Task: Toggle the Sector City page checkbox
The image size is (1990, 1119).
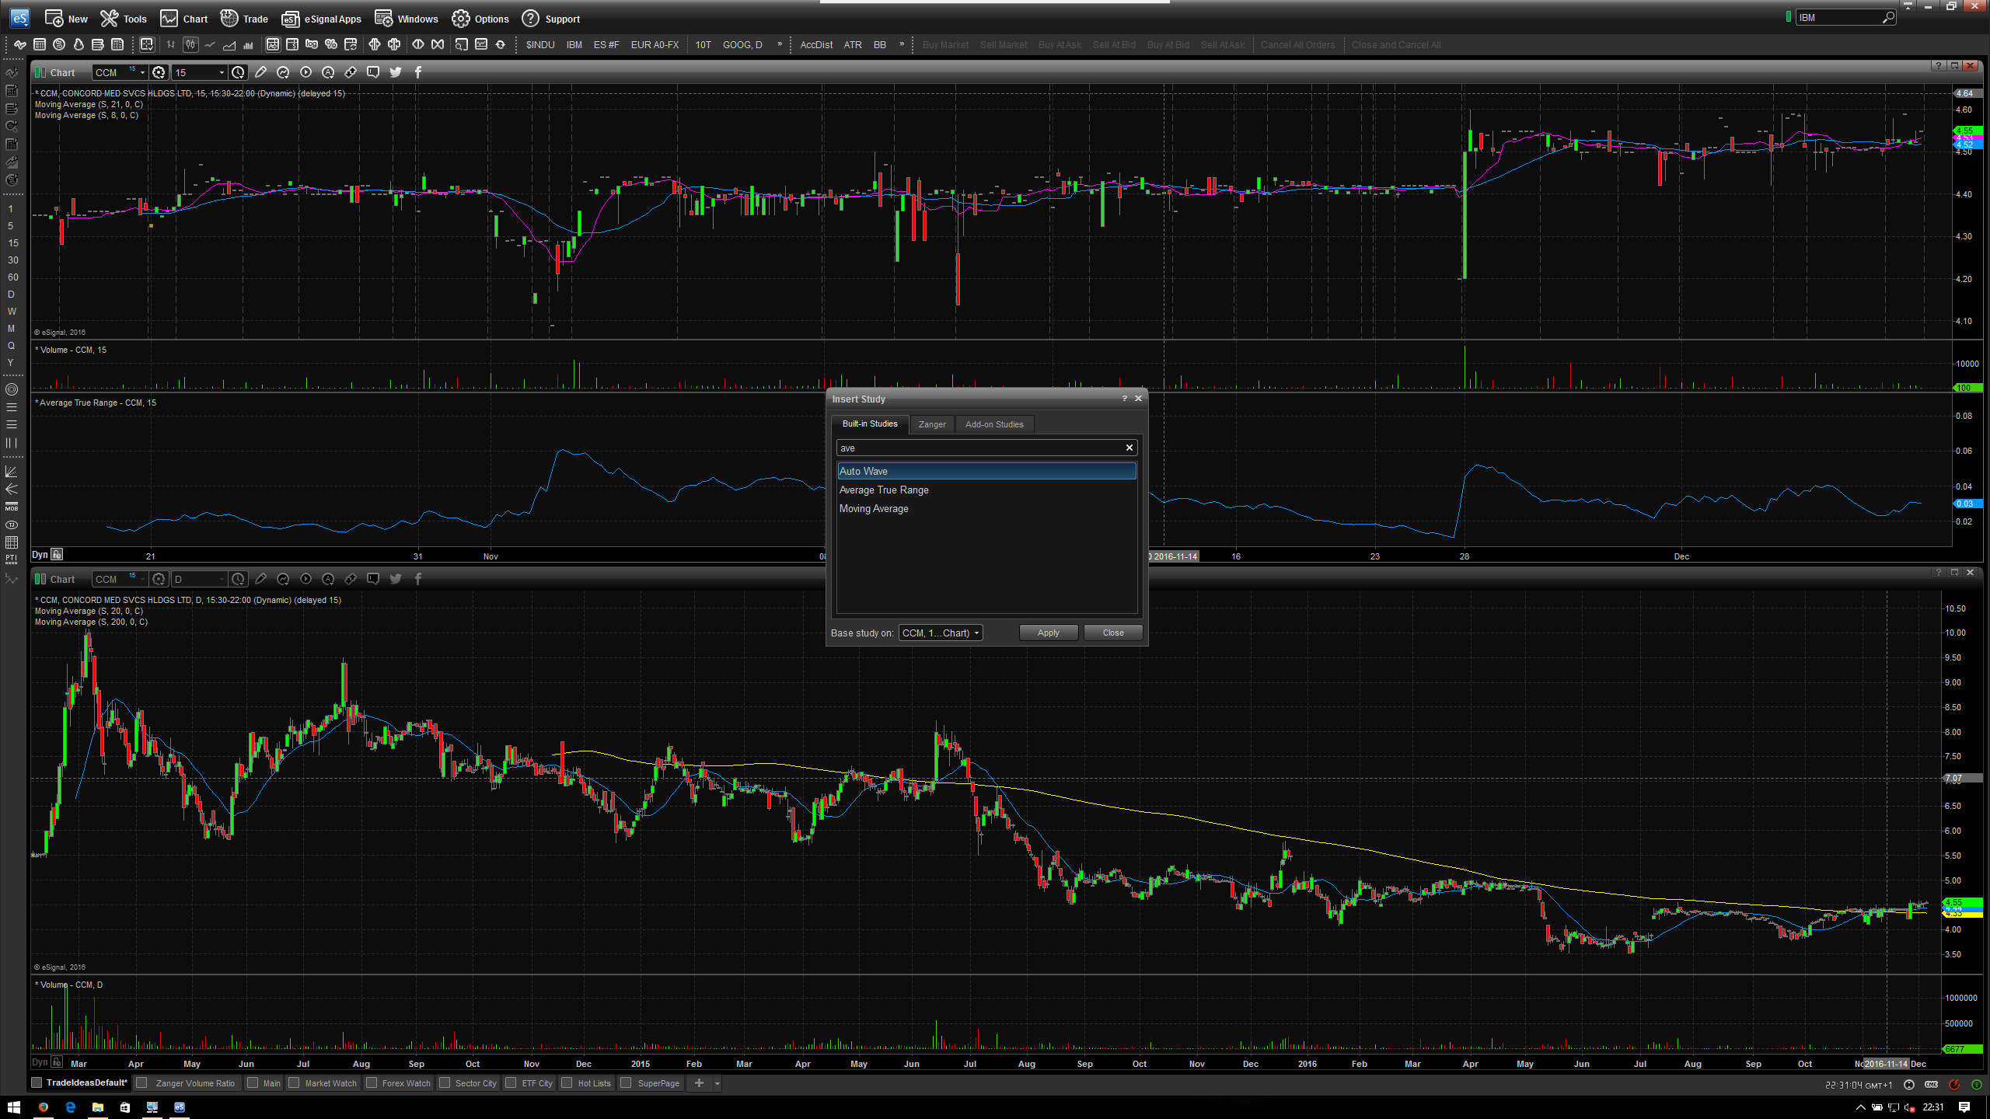Action: (445, 1082)
